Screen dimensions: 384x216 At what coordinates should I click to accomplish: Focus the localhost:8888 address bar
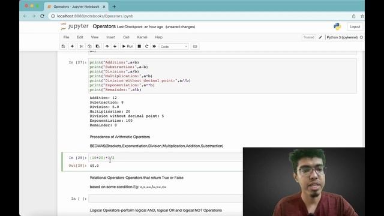click(x=95, y=16)
